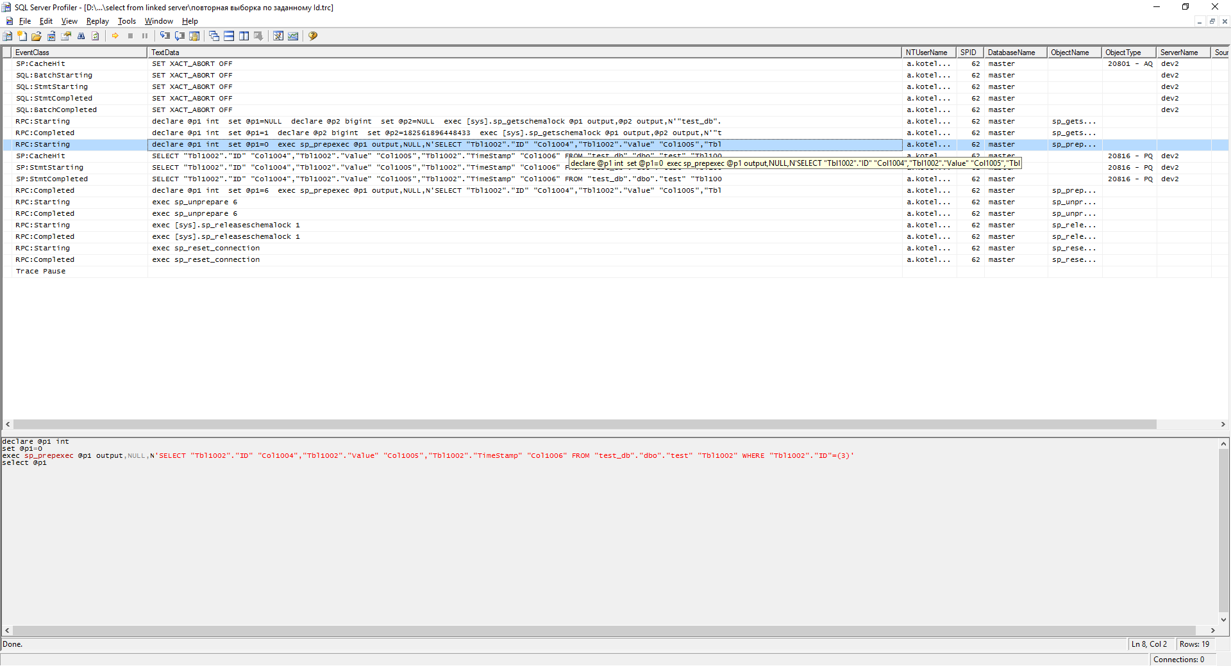Open a trace file with folder icon
This screenshot has width=1231, height=666.
click(37, 36)
